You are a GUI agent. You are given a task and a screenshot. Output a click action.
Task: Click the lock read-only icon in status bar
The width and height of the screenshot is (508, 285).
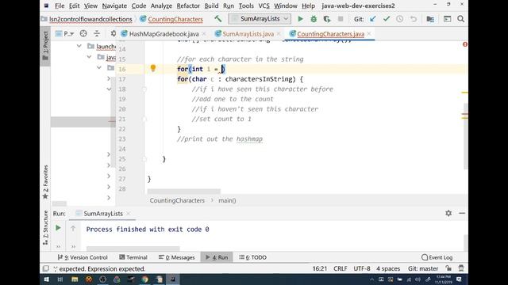point(448,268)
